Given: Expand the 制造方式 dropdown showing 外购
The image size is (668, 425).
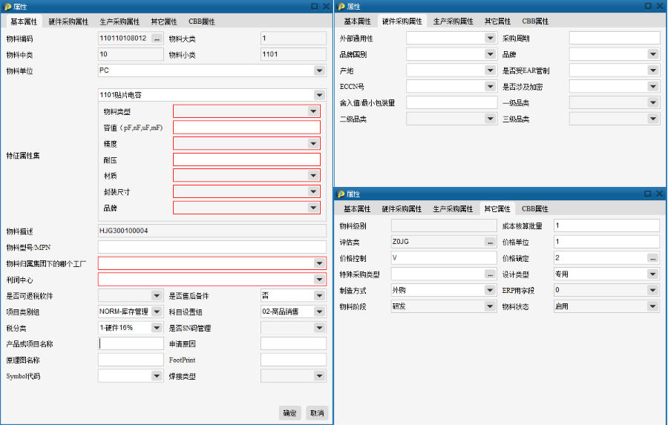Looking at the screenshot, I should pos(490,291).
